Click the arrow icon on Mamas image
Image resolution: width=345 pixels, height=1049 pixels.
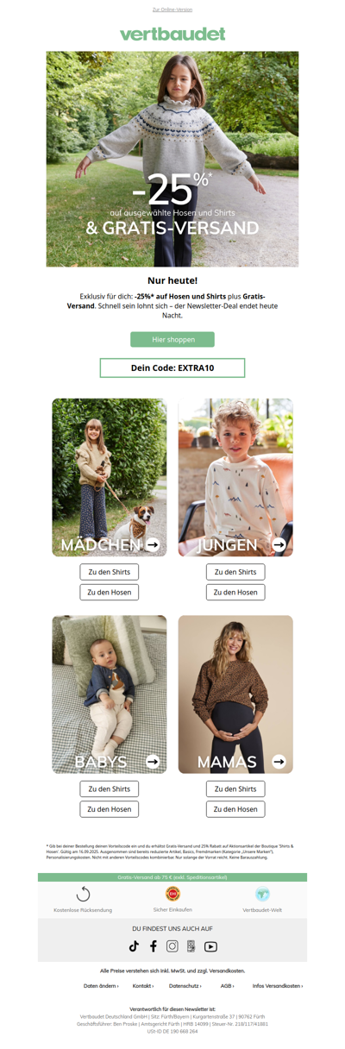pos(279,762)
